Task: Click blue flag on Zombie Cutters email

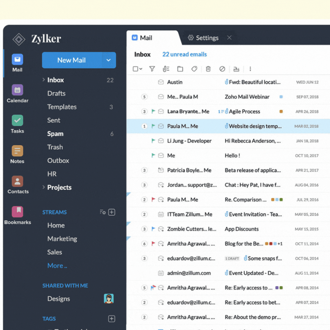Action: point(153,229)
